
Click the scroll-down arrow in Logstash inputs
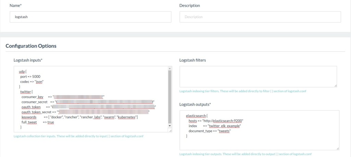click(x=170, y=126)
